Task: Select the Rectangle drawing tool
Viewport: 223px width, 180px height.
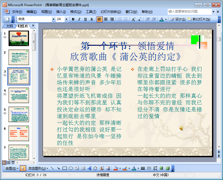Action: 65,168
